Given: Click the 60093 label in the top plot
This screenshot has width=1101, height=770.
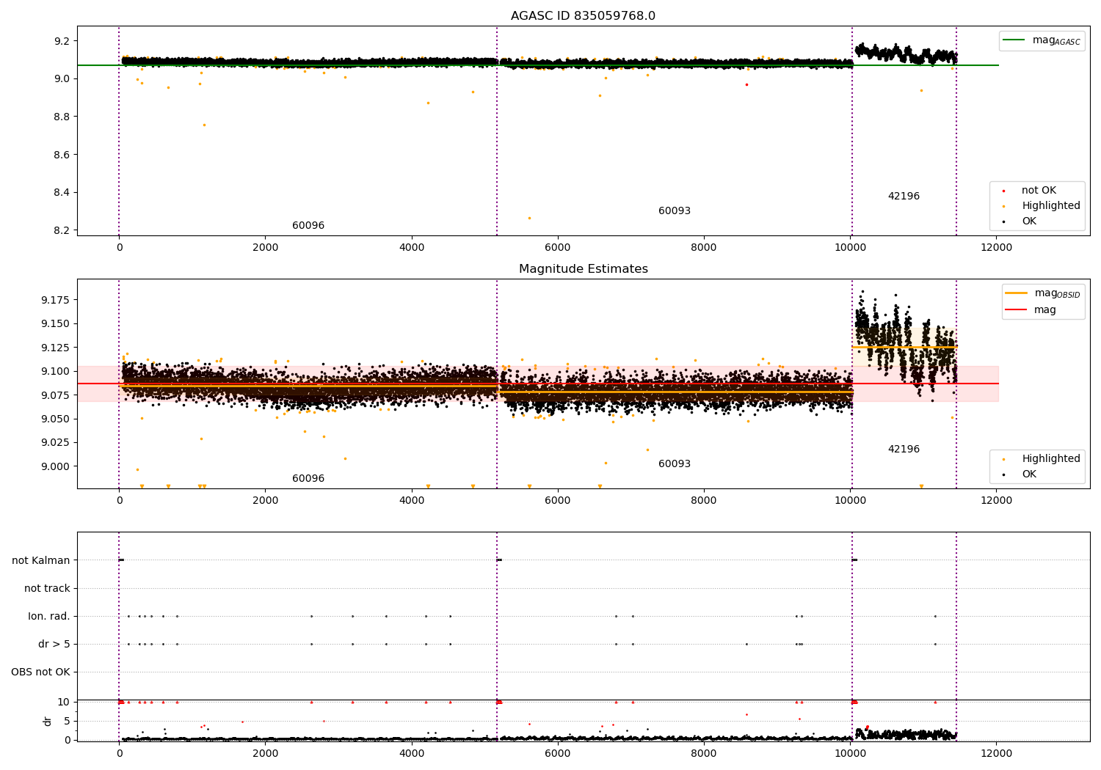Looking at the screenshot, I should tap(675, 211).
